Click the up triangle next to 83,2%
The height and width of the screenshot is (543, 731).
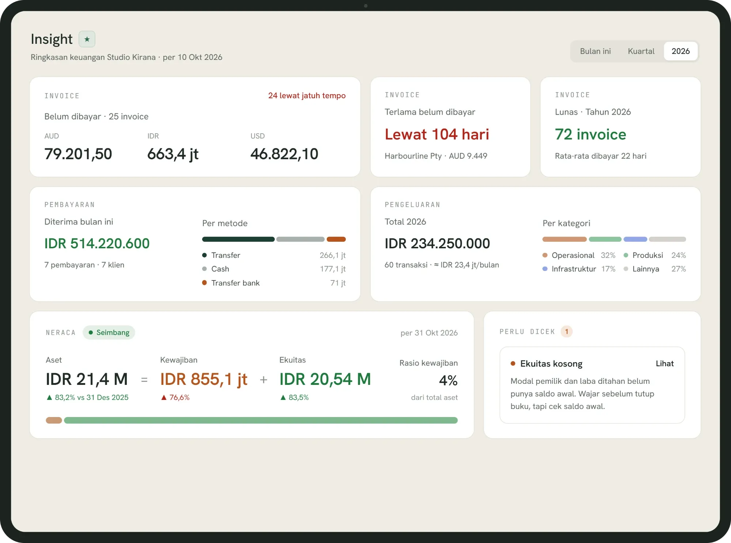(x=49, y=397)
